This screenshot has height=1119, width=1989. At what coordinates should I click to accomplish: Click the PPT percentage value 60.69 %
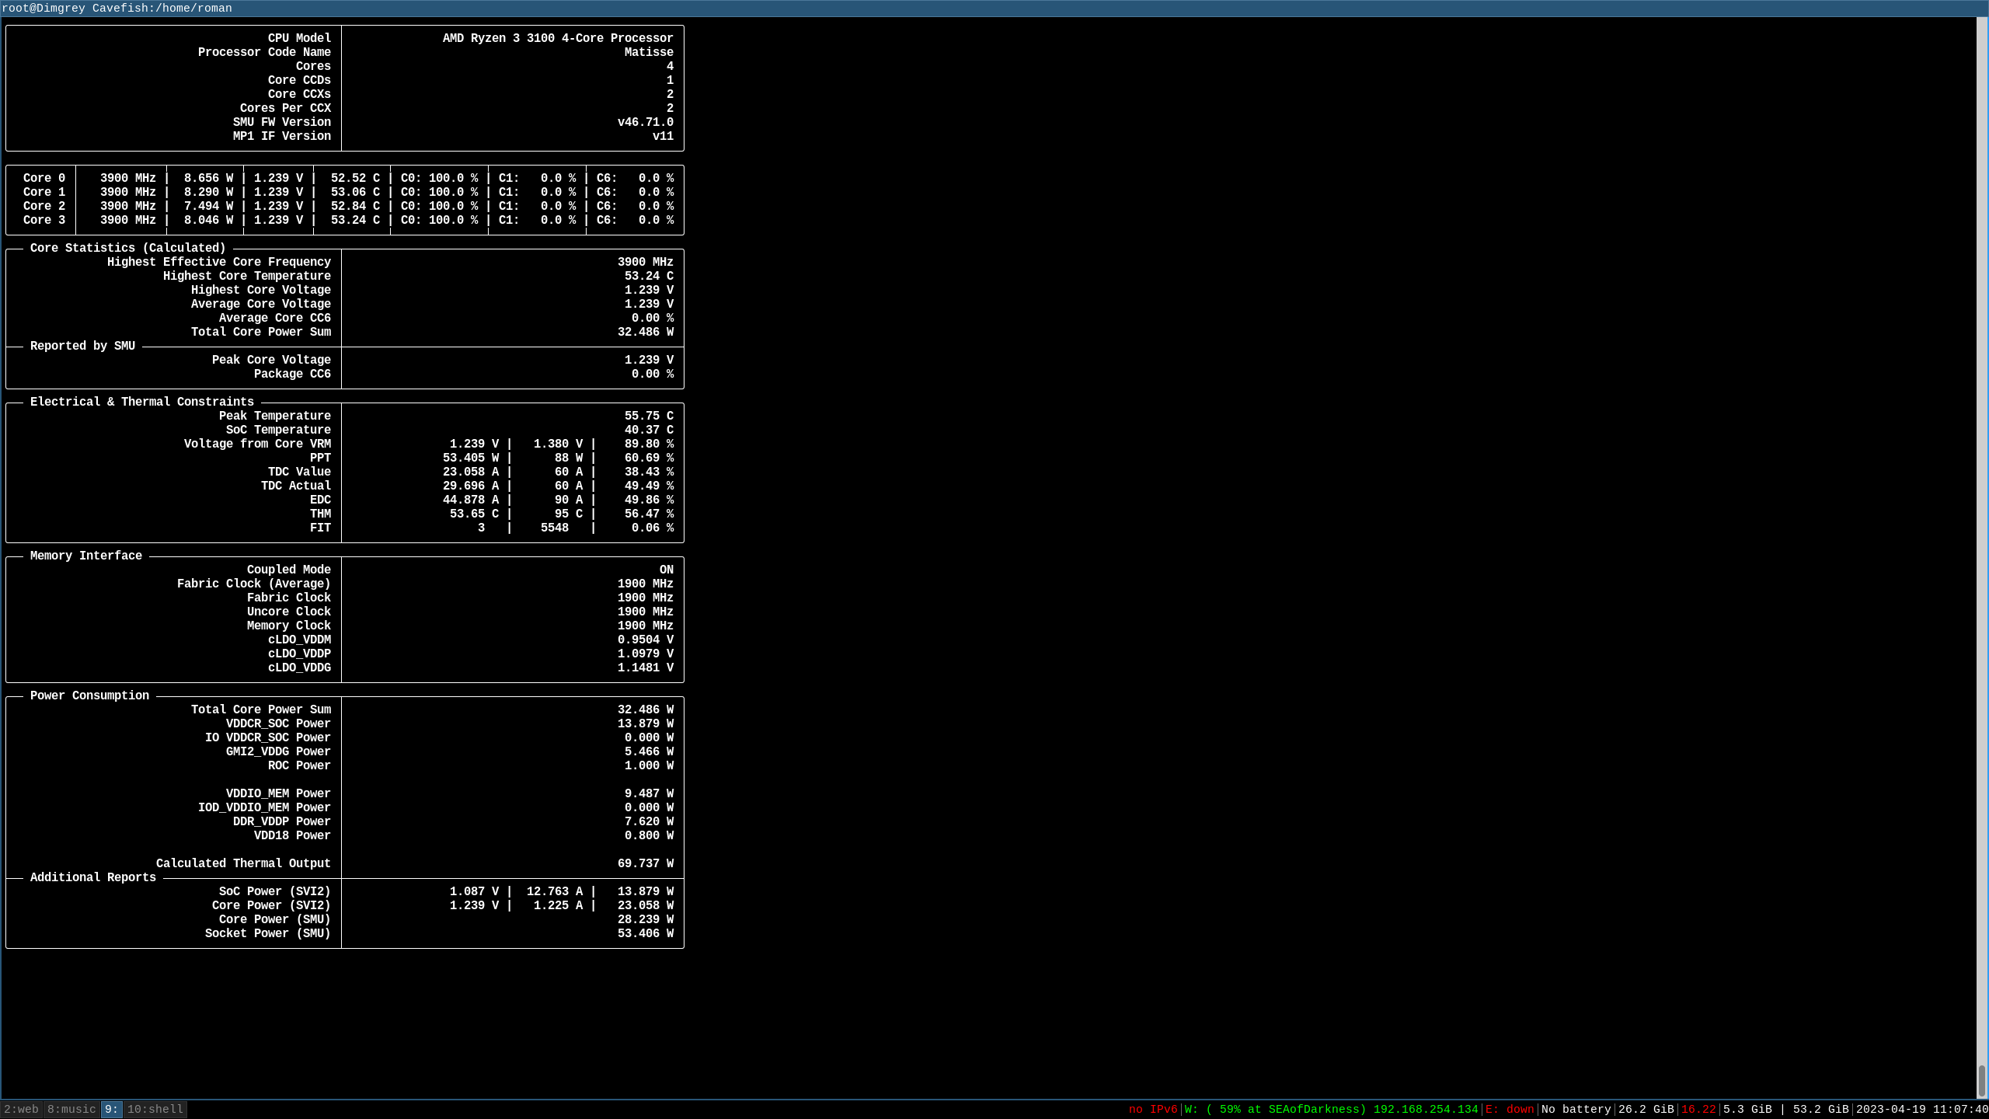648,458
